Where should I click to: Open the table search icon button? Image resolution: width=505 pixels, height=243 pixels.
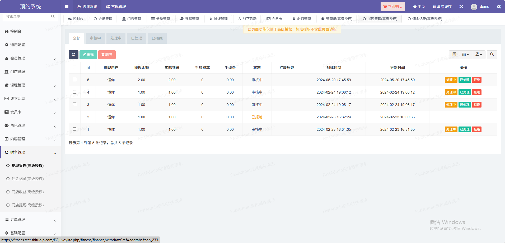point(492,55)
